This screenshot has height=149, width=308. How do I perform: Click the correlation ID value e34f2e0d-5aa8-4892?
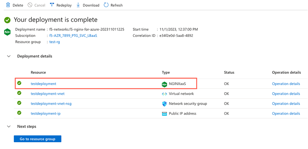click(x=176, y=36)
